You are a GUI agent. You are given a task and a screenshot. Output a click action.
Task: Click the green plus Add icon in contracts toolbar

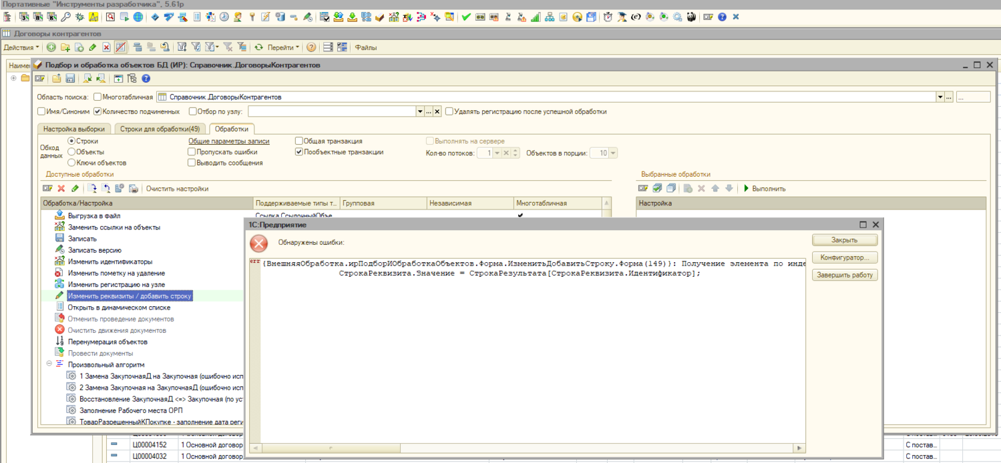(51, 47)
